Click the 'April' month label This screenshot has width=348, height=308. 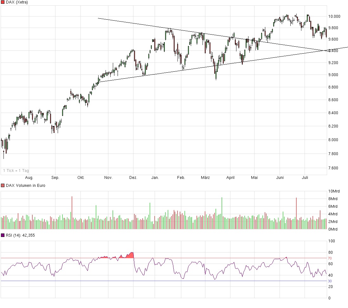tap(230, 177)
